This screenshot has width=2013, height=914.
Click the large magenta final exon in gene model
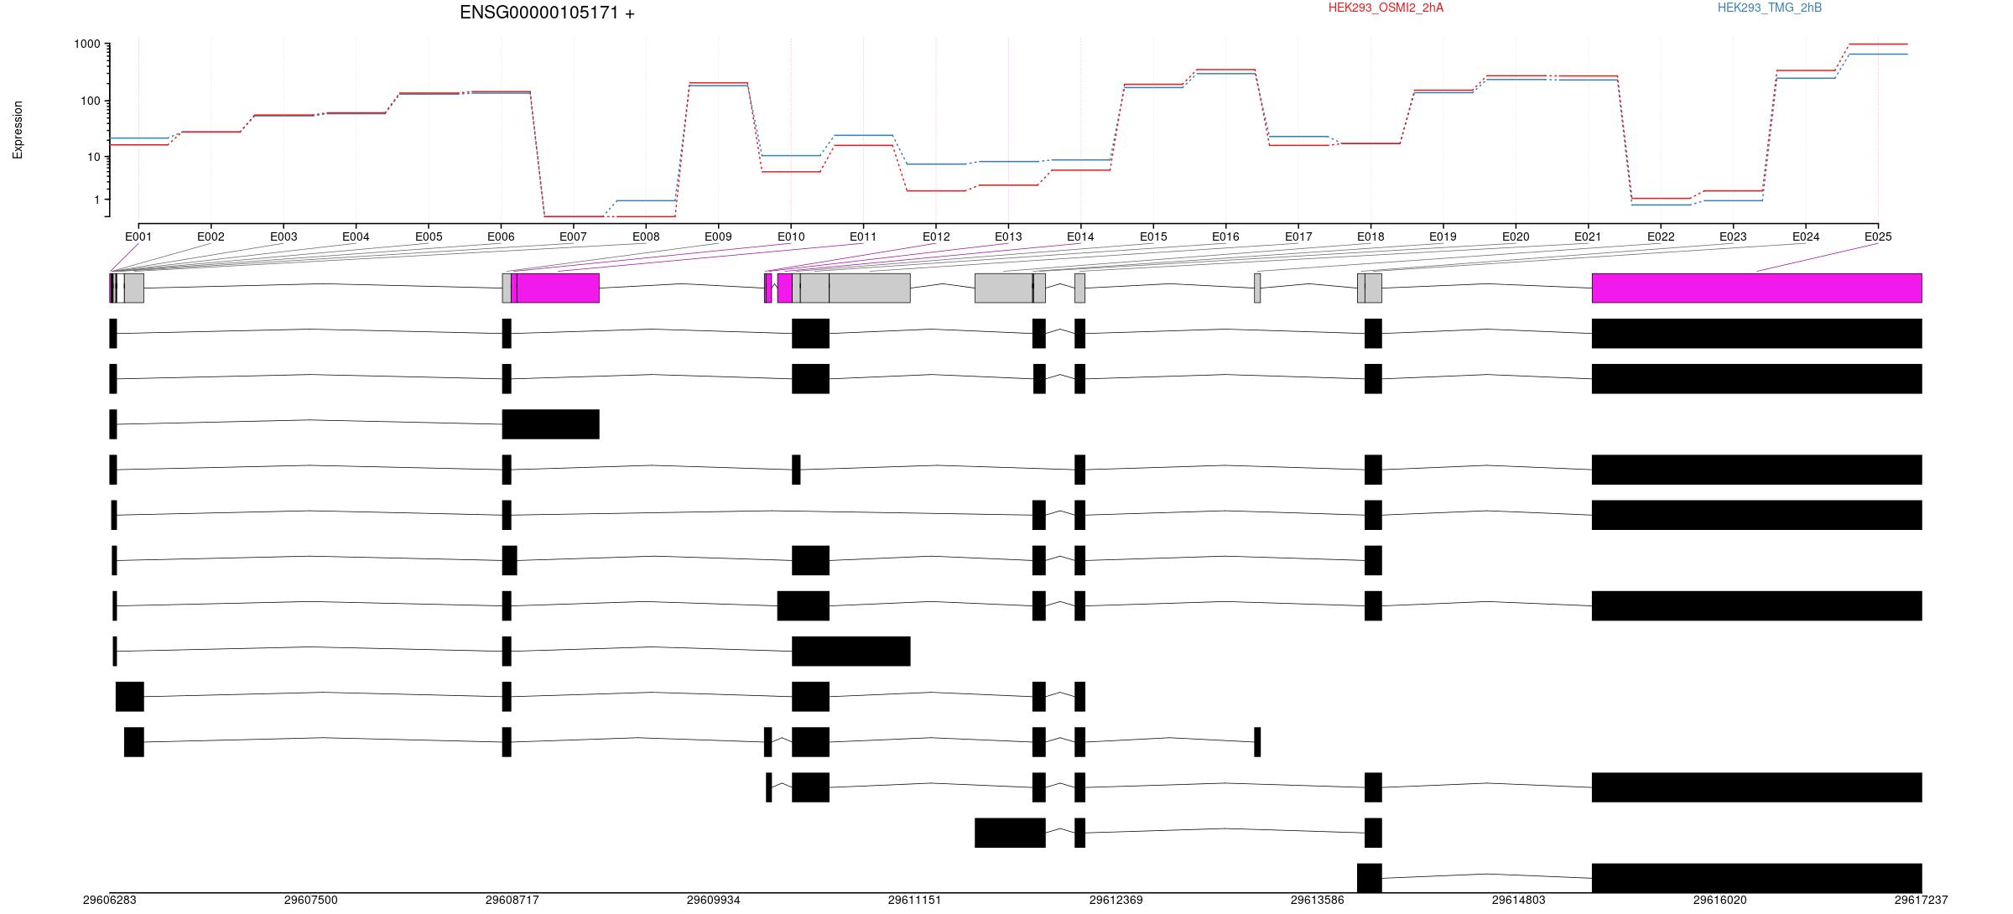(x=1757, y=288)
